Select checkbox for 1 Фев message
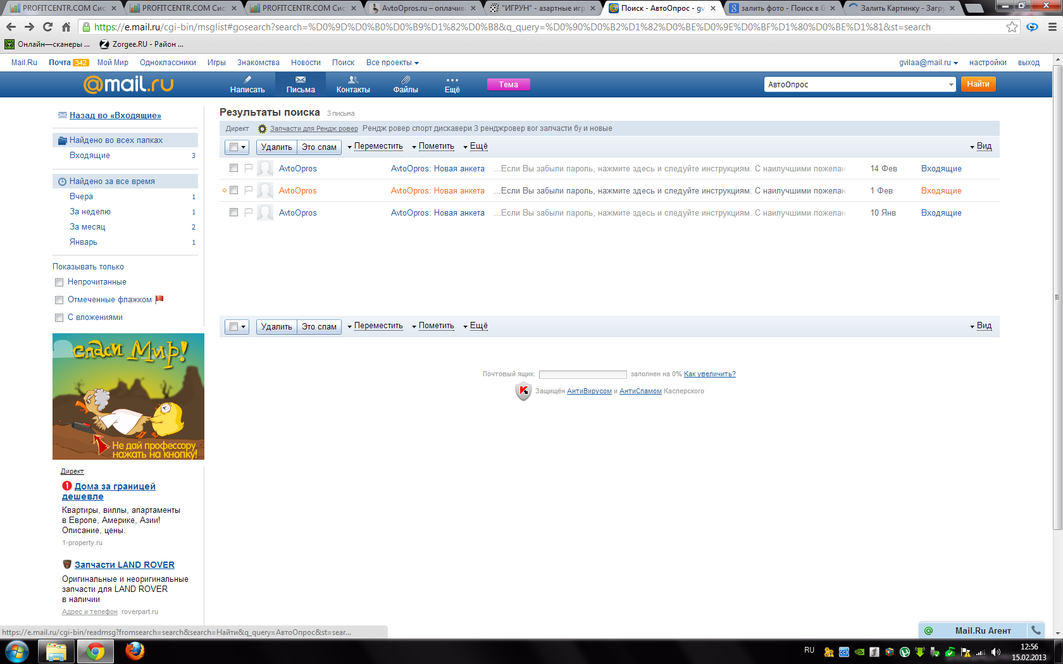The image size is (1063, 664). [233, 190]
